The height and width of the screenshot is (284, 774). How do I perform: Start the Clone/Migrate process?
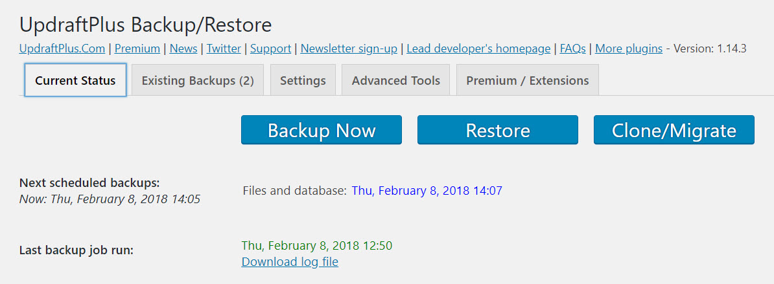(674, 130)
